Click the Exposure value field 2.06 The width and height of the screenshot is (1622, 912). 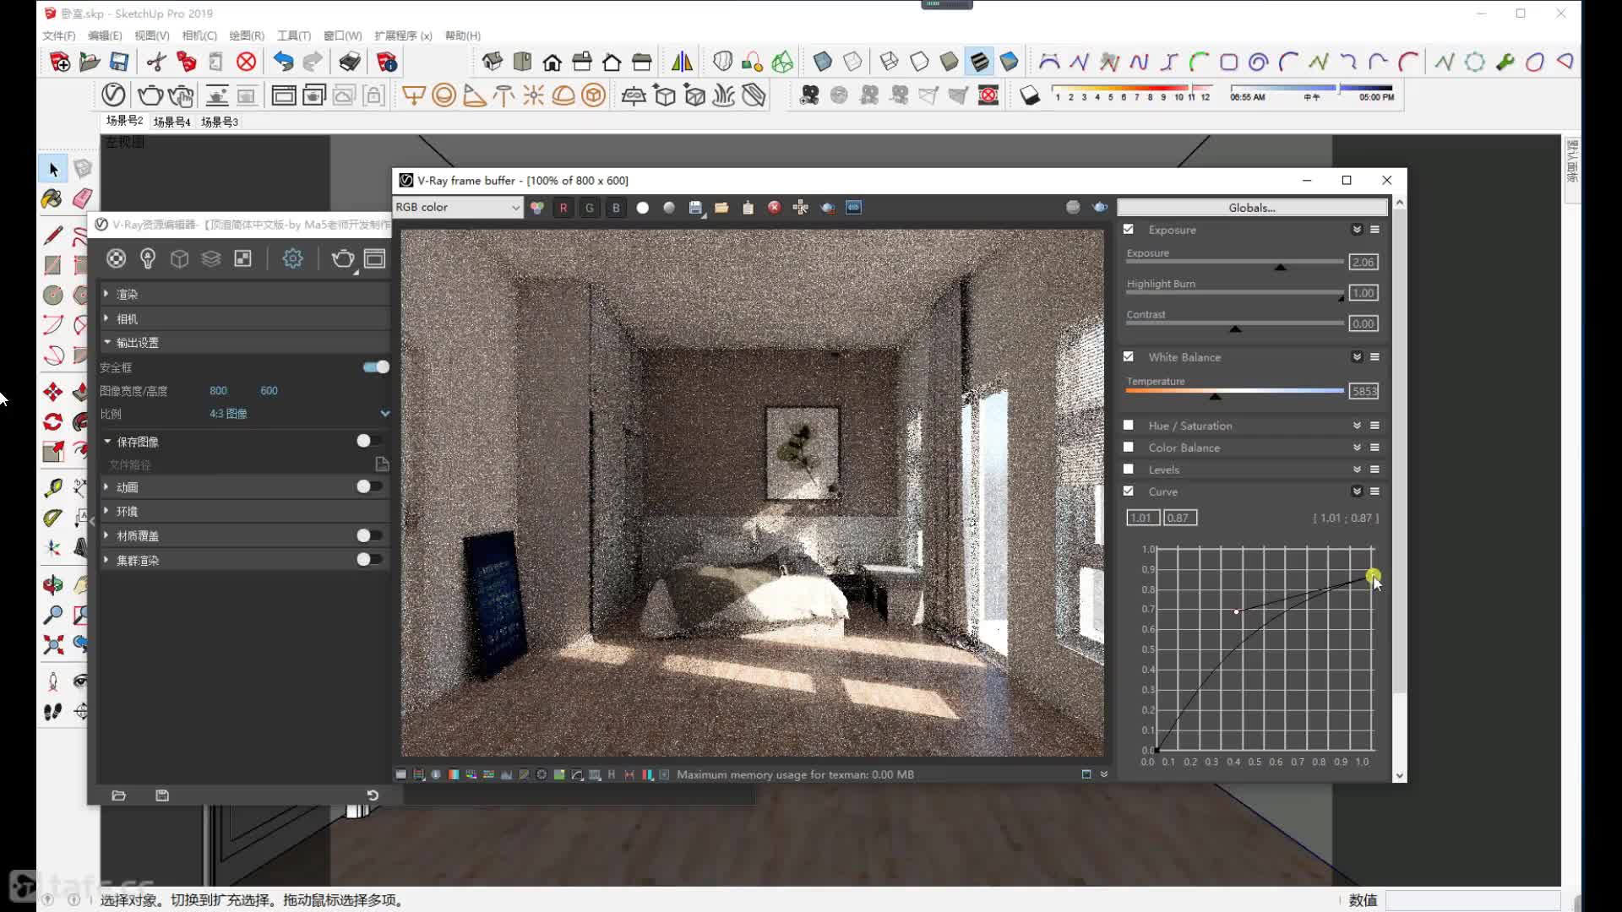coord(1363,263)
